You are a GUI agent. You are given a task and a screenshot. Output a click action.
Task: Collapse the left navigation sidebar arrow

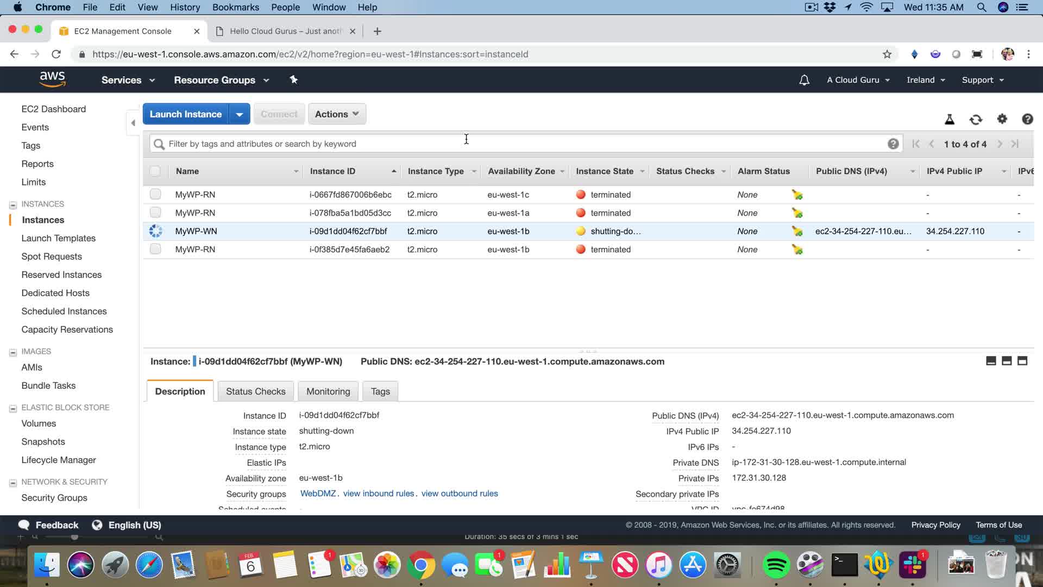pyautogui.click(x=133, y=123)
